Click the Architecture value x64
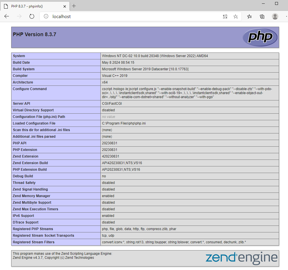This screenshot has height=270, width=288. point(105,82)
